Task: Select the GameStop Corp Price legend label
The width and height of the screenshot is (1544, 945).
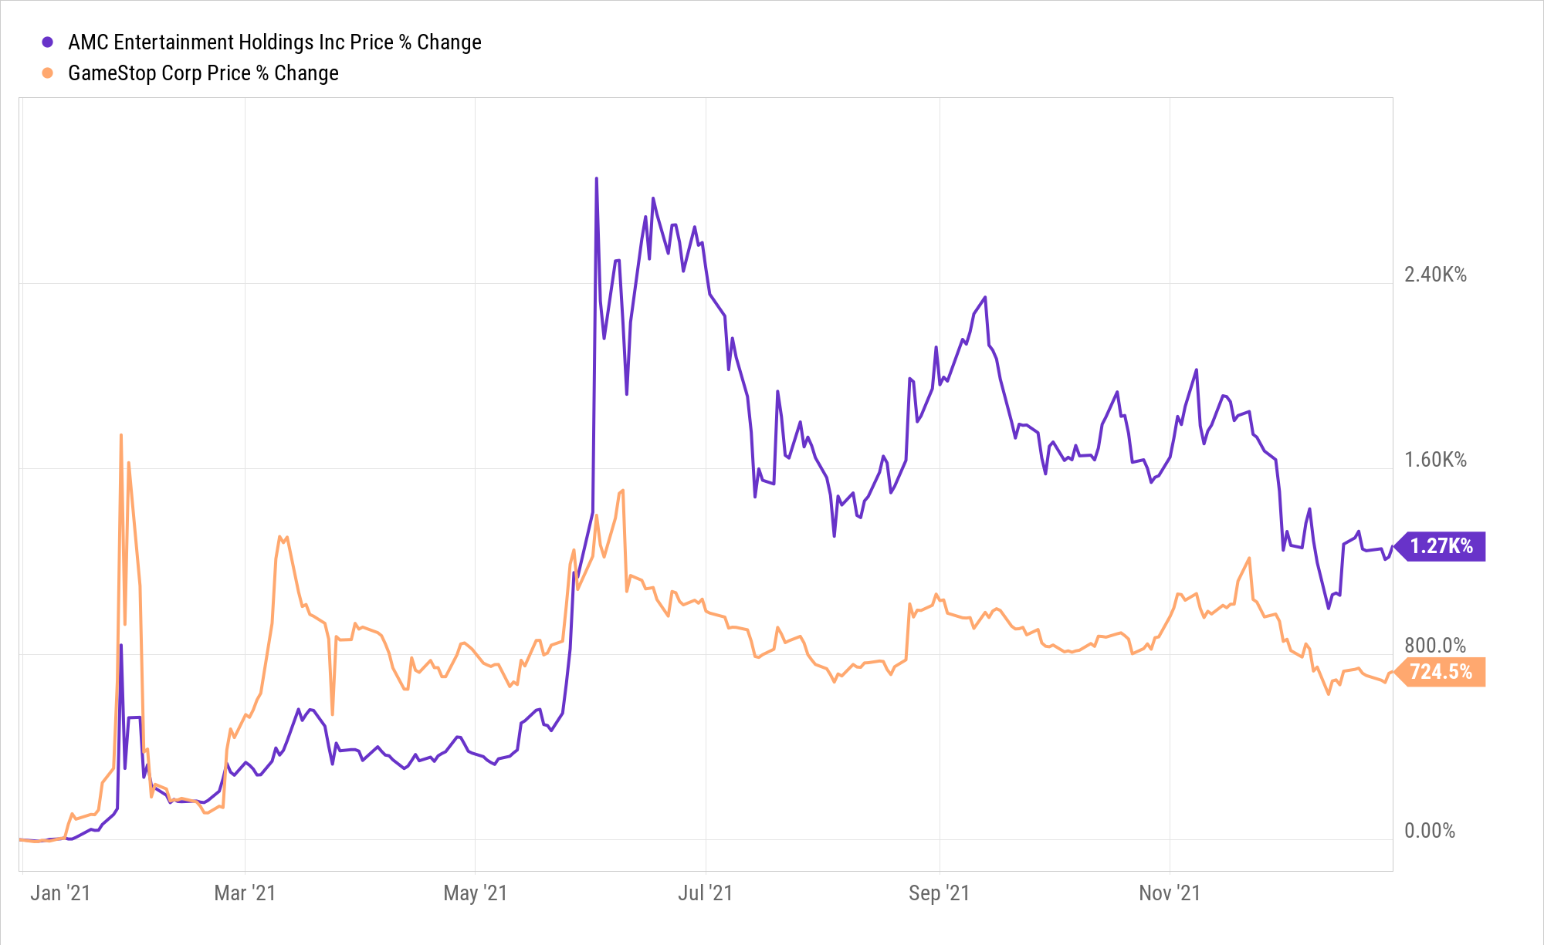Action: click(203, 73)
